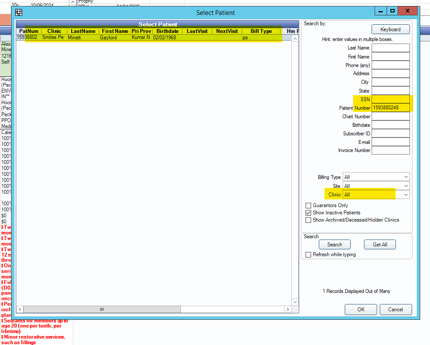Screen dimensions: 430x345
Task: Click the patient grid scroll up arrow
Action: (x=295, y=39)
